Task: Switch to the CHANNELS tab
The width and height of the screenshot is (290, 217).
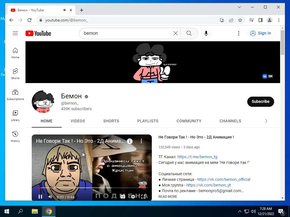Action: tap(230, 121)
